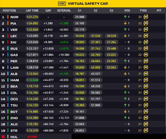This screenshot has height=139, width=166.
Task: Click the S2 column header
Action: 95,11
